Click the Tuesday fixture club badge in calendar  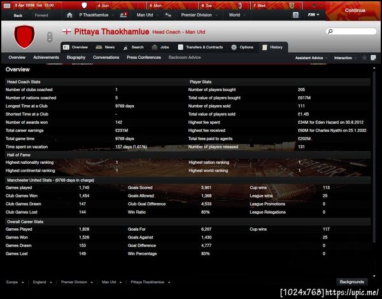[x=240, y=5]
